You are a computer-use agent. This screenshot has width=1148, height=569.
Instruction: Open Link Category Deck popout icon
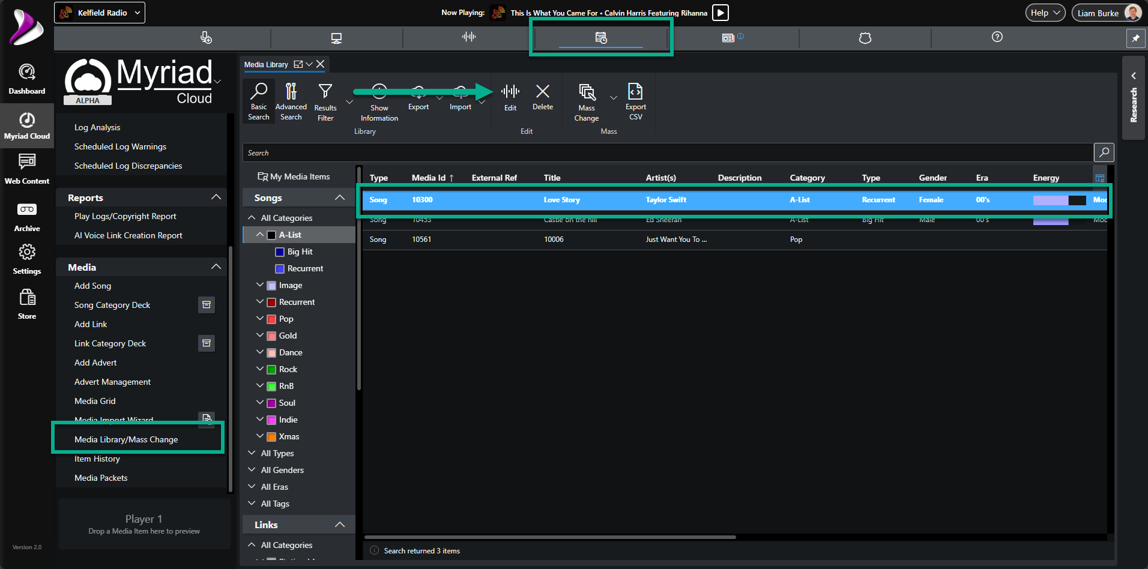(207, 343)
